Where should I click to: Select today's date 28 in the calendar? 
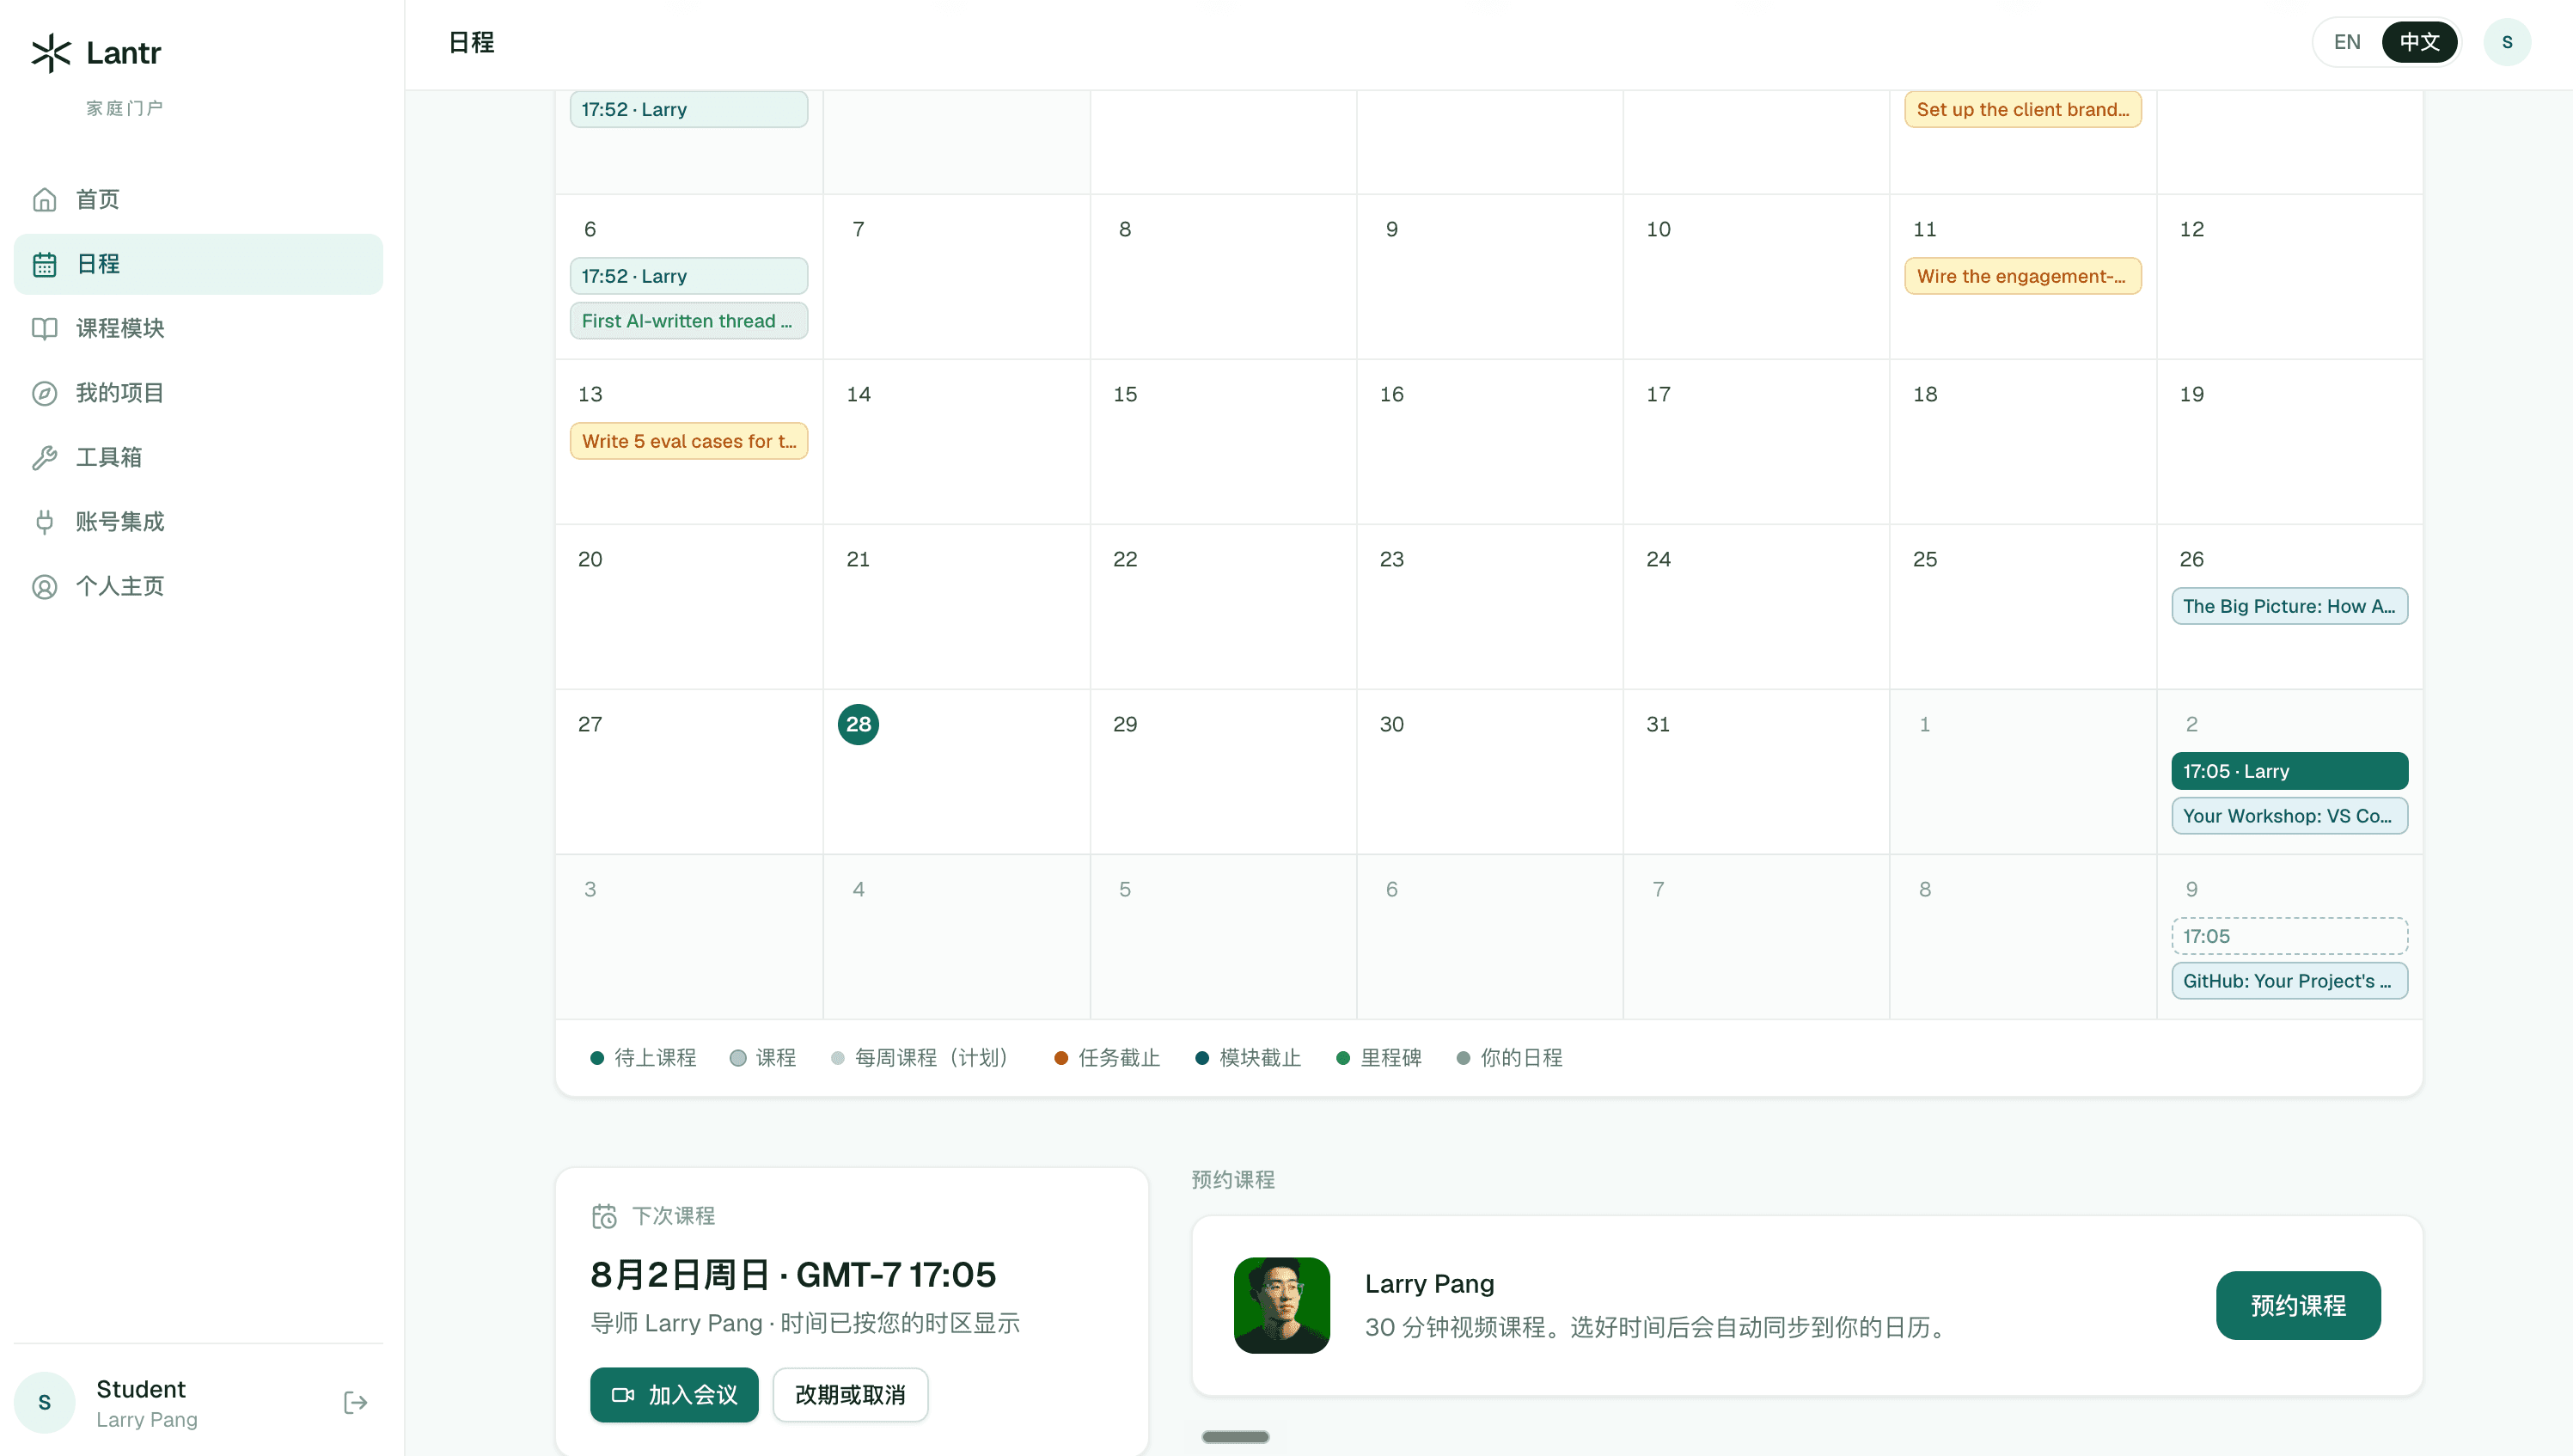coord(858,724)
